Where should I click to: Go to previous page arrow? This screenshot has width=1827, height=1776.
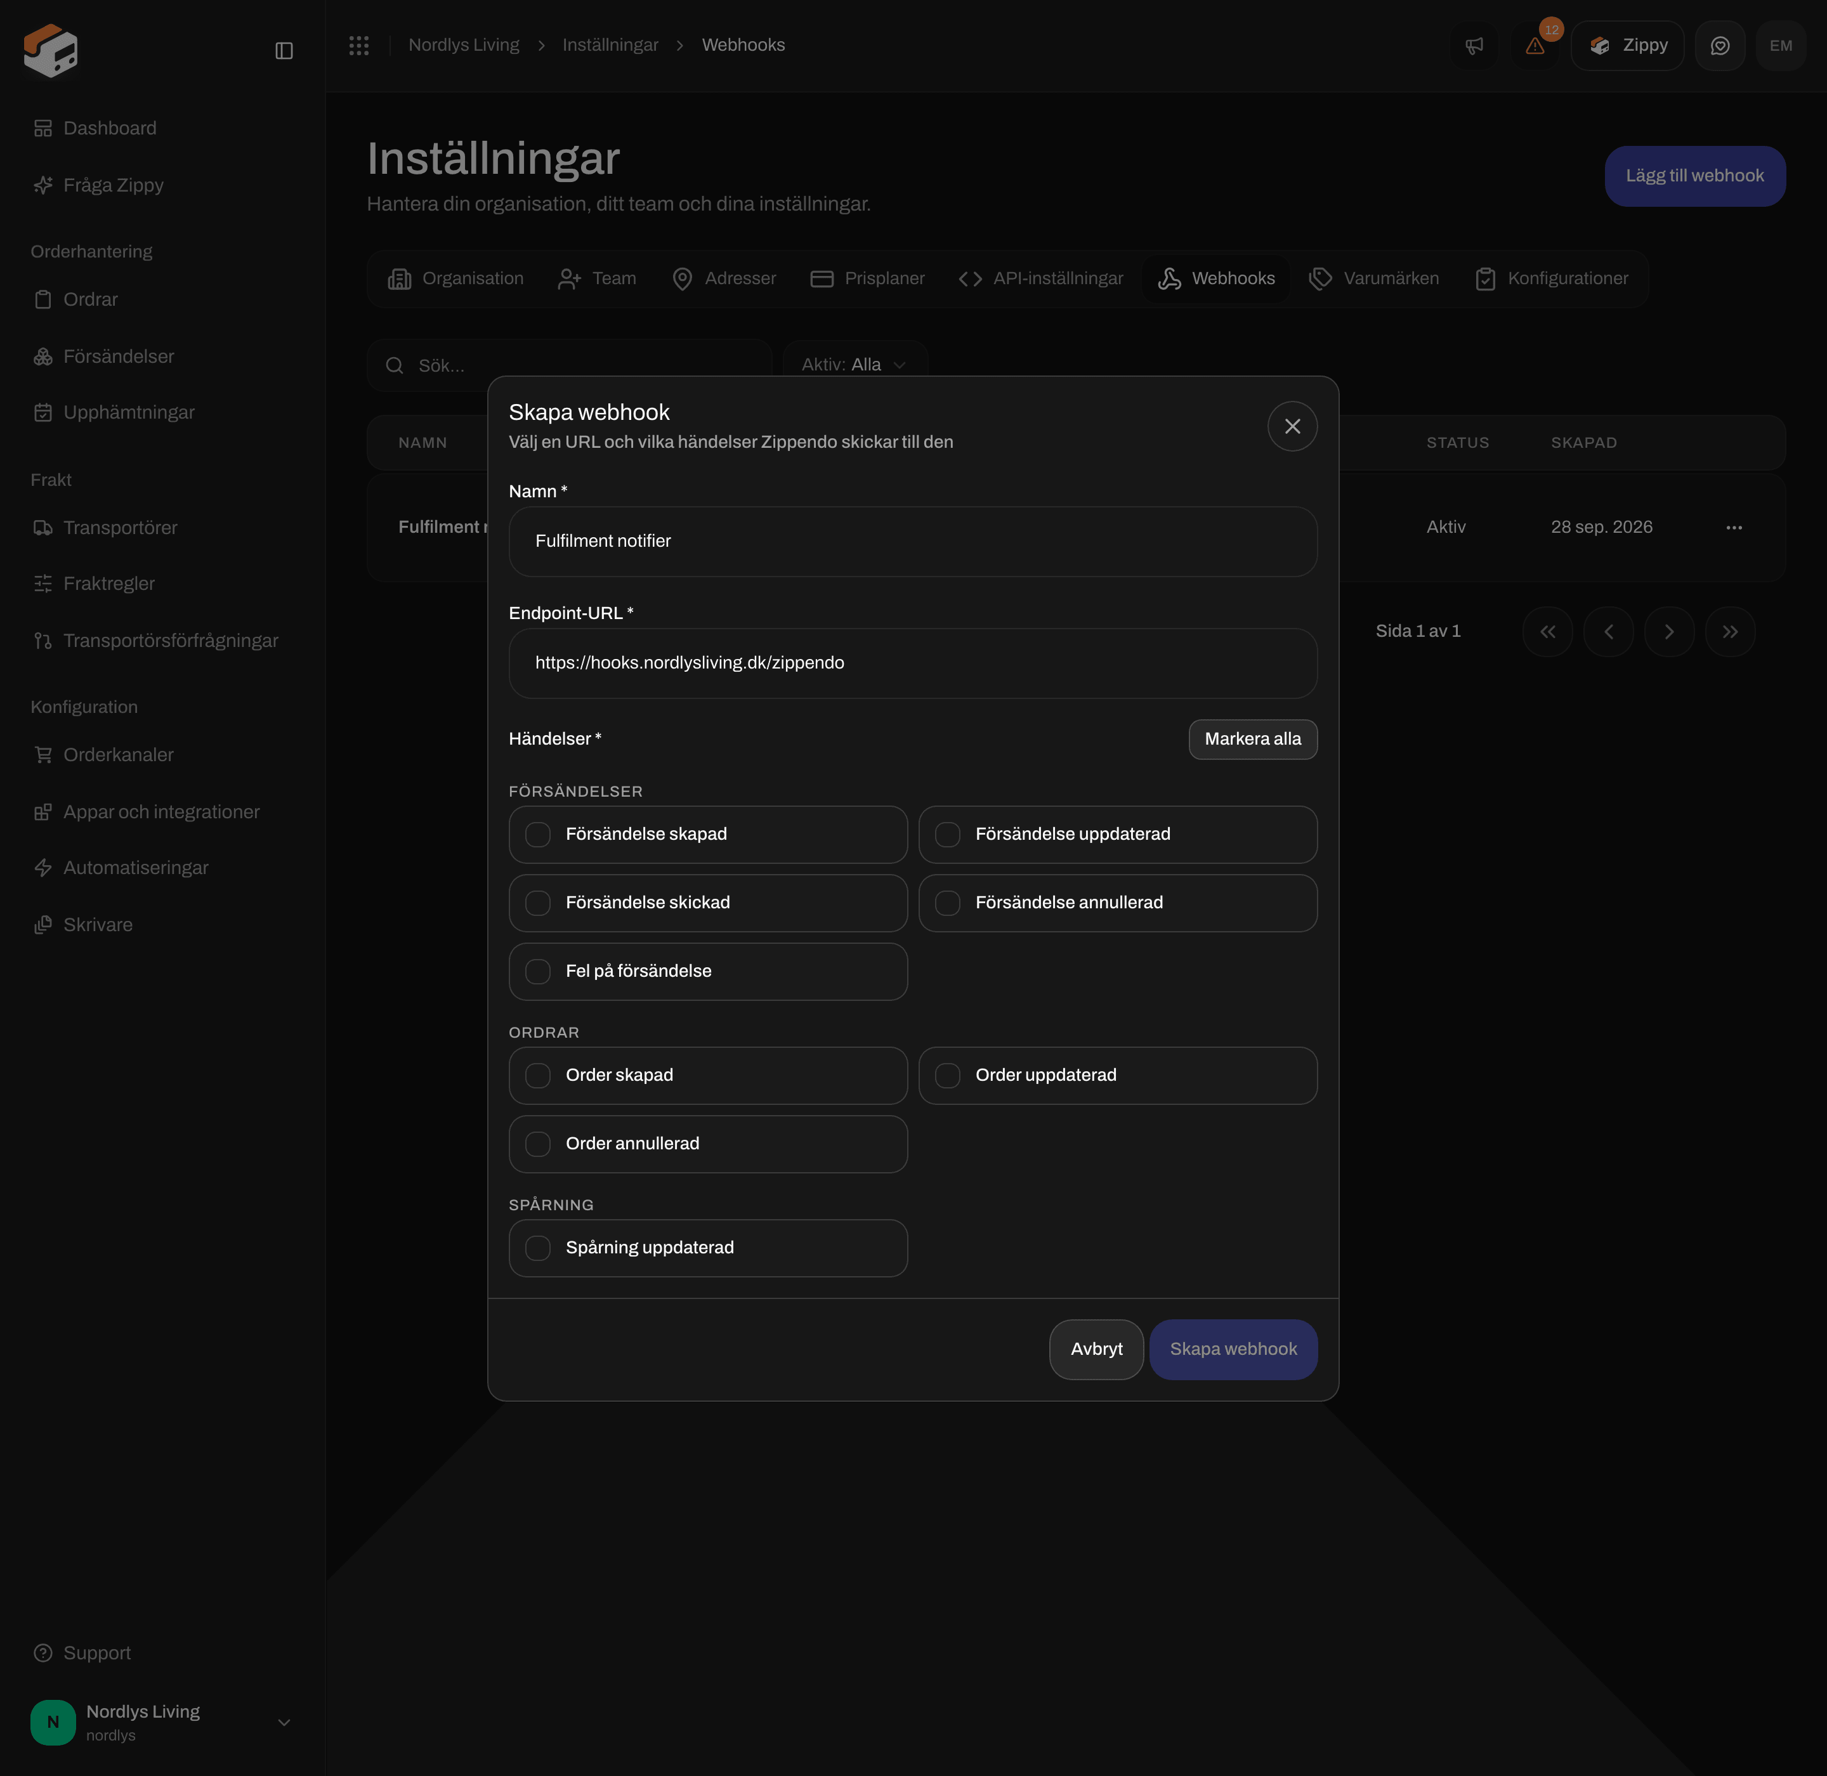point(1608,632)
